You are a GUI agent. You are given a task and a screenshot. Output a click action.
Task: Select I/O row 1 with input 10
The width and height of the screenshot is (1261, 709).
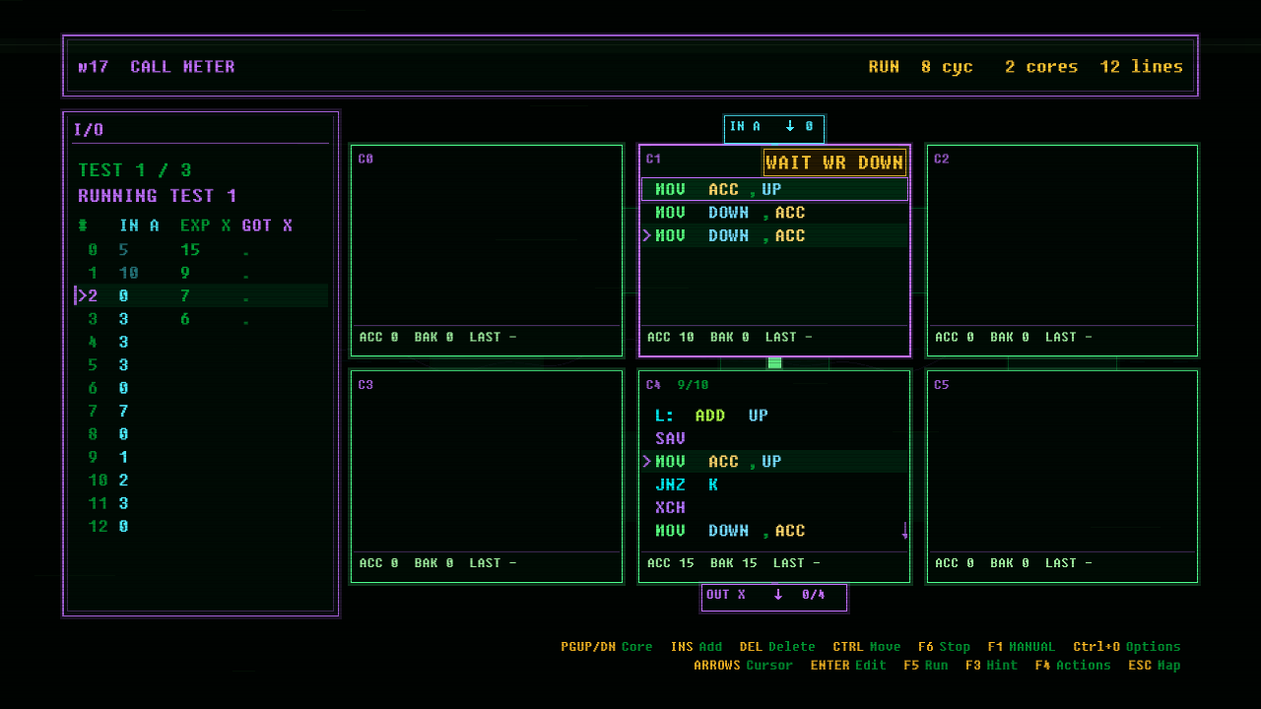point(201,273)
